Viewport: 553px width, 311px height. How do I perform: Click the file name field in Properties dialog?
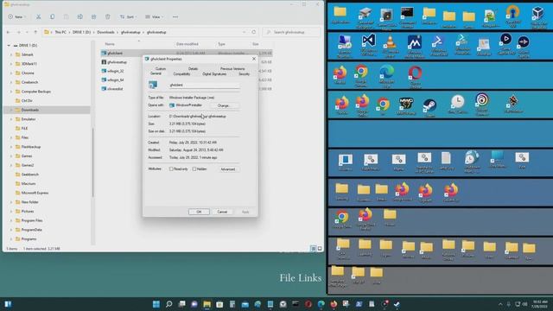(204, 85)
